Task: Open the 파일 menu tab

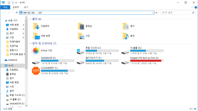Action: [5, 7]
